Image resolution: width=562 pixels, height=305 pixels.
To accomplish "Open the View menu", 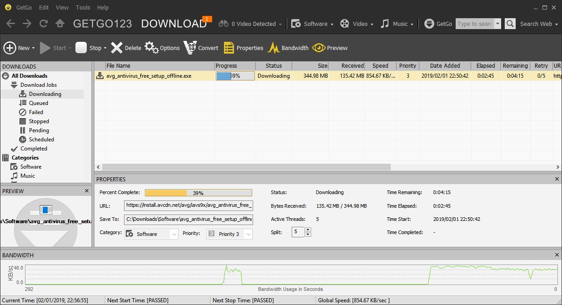I will point(62,7).
